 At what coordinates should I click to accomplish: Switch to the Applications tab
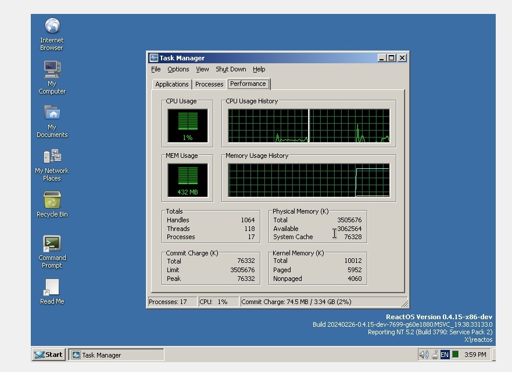[x=171, y=84]
